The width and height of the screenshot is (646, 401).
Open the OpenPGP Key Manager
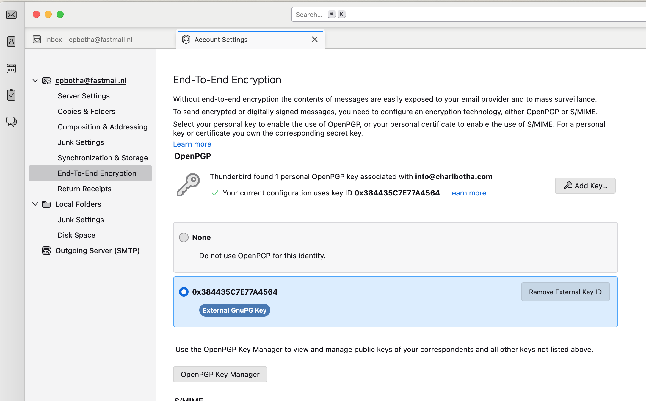click(220, 375)
